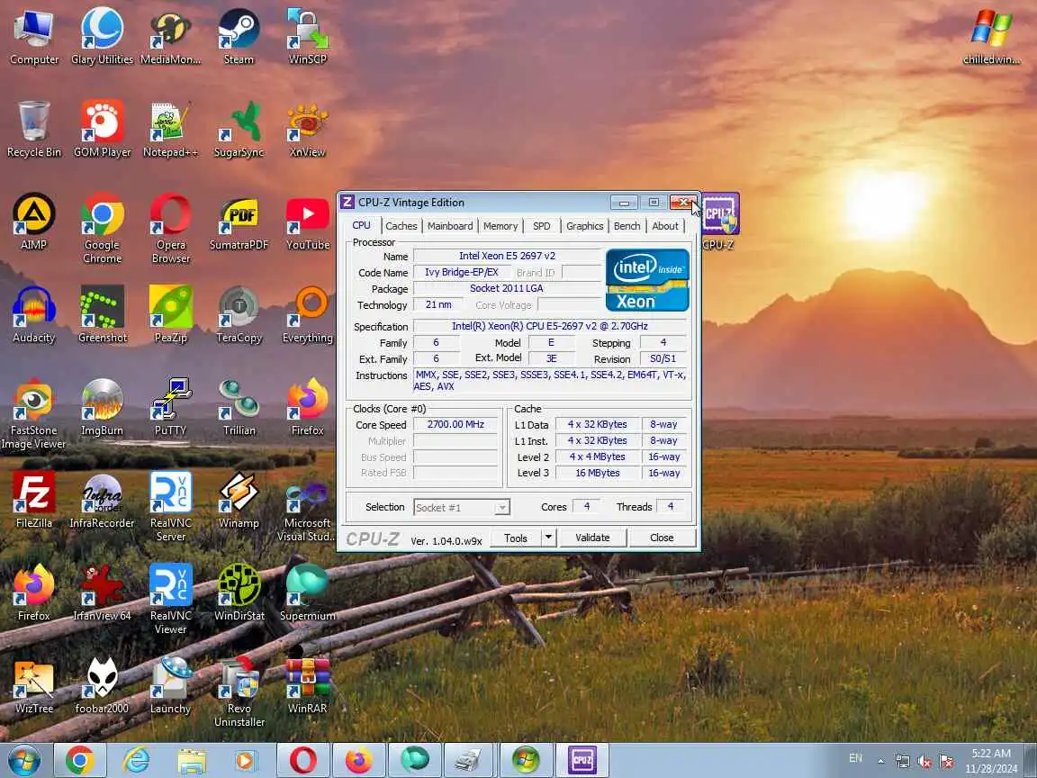Click the EN language indicator
Screen dimensions: 1037x778
855,758
